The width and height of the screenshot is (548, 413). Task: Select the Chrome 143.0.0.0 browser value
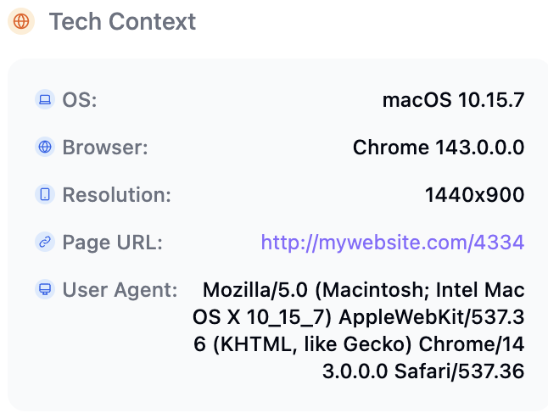[x=438, y=148]
